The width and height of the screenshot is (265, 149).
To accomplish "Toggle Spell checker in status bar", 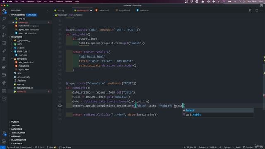I will point(237,147).
